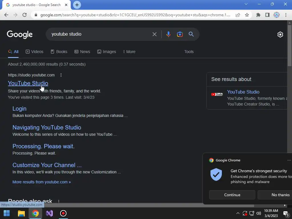Open Visual Studio from taskbar
292x219 pixels.
point(49,213)
